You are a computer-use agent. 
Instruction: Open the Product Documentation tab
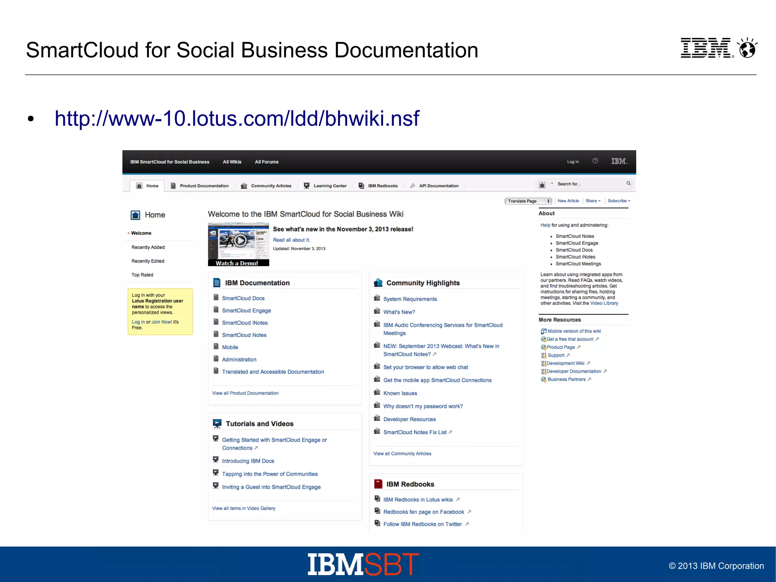(x=200, y=186)
